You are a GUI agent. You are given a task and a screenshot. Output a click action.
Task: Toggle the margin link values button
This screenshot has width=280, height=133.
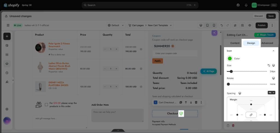251,115
